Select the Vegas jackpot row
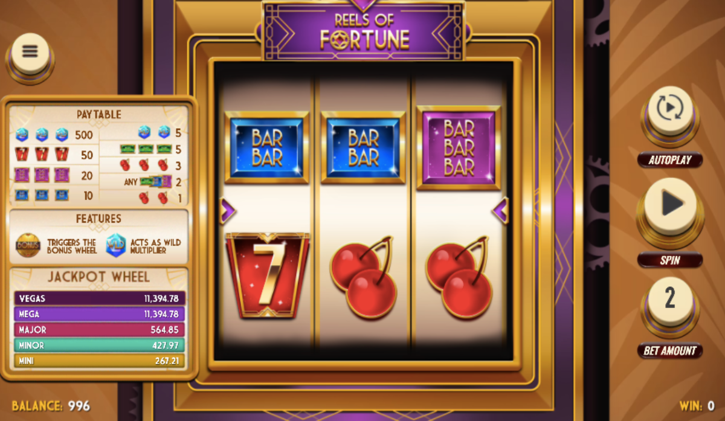 pyautogui.click(x=99, y=298)
